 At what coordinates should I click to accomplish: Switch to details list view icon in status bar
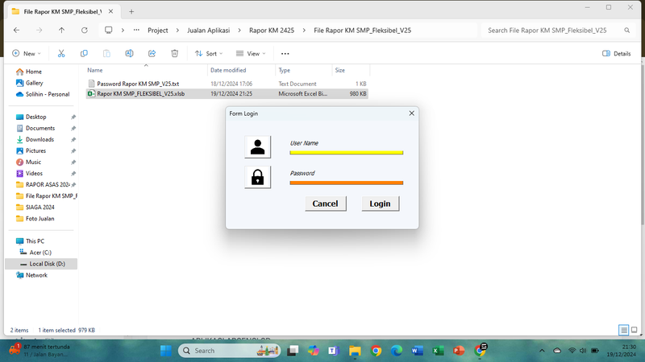tap(623, 330)
